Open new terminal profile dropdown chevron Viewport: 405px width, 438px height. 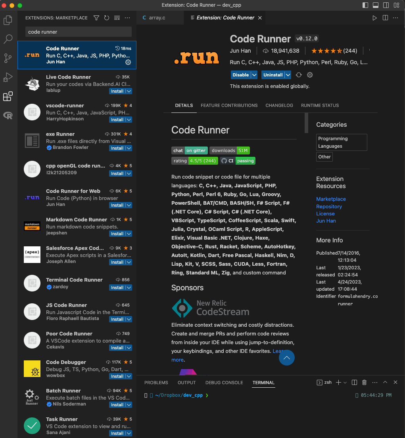[345, 383]
